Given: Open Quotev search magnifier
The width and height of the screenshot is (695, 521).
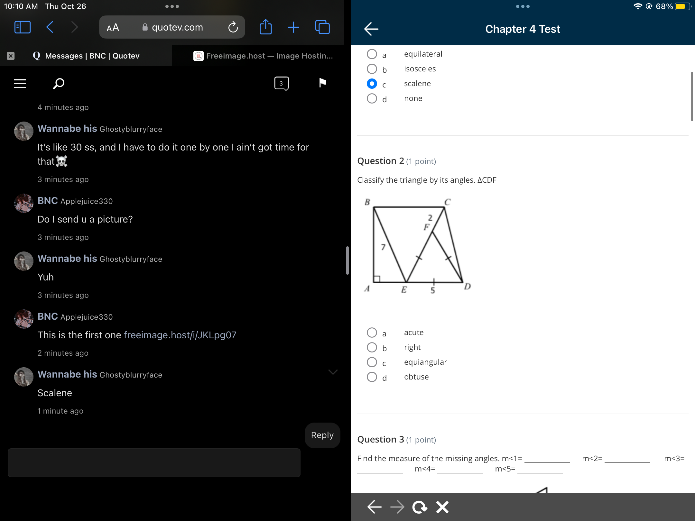Looking at the screenshot, I should (59, 84).
